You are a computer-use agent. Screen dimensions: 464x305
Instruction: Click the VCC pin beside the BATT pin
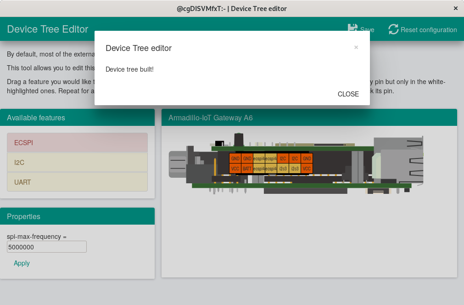pyautogui.click(x=235, y=169)
